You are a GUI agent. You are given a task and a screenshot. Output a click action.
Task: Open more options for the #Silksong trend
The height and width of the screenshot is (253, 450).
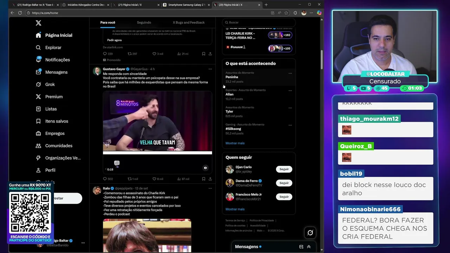pyautogui.click(x=290, y=125)
